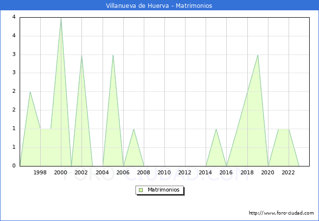The height and width of the screenshot is (221, 319).
Task: Click the peak data point at year 2000
Action: point(61,18)
